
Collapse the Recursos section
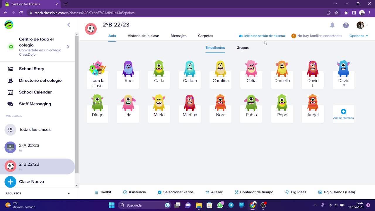click(69, 194)
